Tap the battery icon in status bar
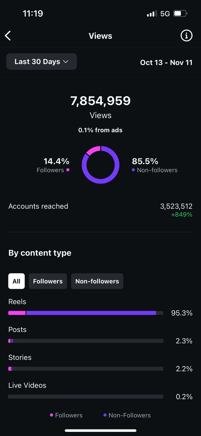The image size is (201, 436). coord(180,14)
